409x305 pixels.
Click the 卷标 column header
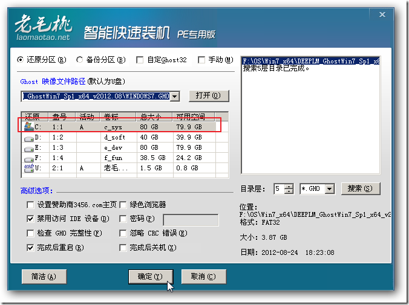118,117
